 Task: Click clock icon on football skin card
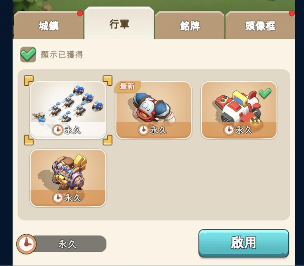click(x=143, y=130)
